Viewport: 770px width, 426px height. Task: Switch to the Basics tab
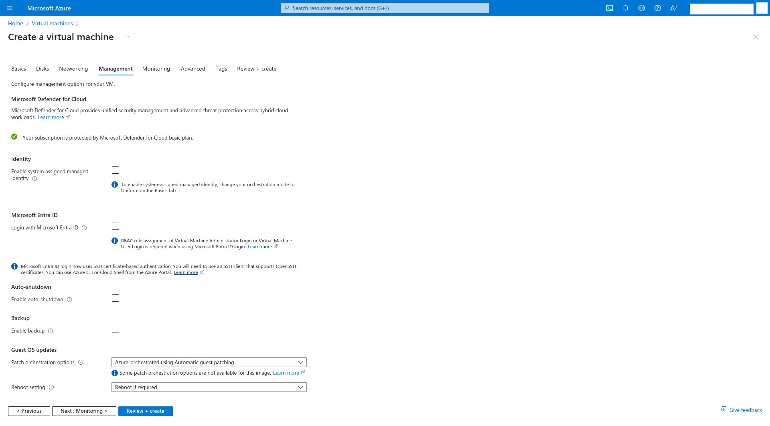click(x=18, y=69)
